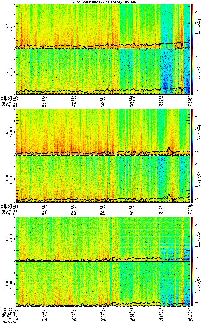Select the THE B-parallel spectrogram panel

103,284
